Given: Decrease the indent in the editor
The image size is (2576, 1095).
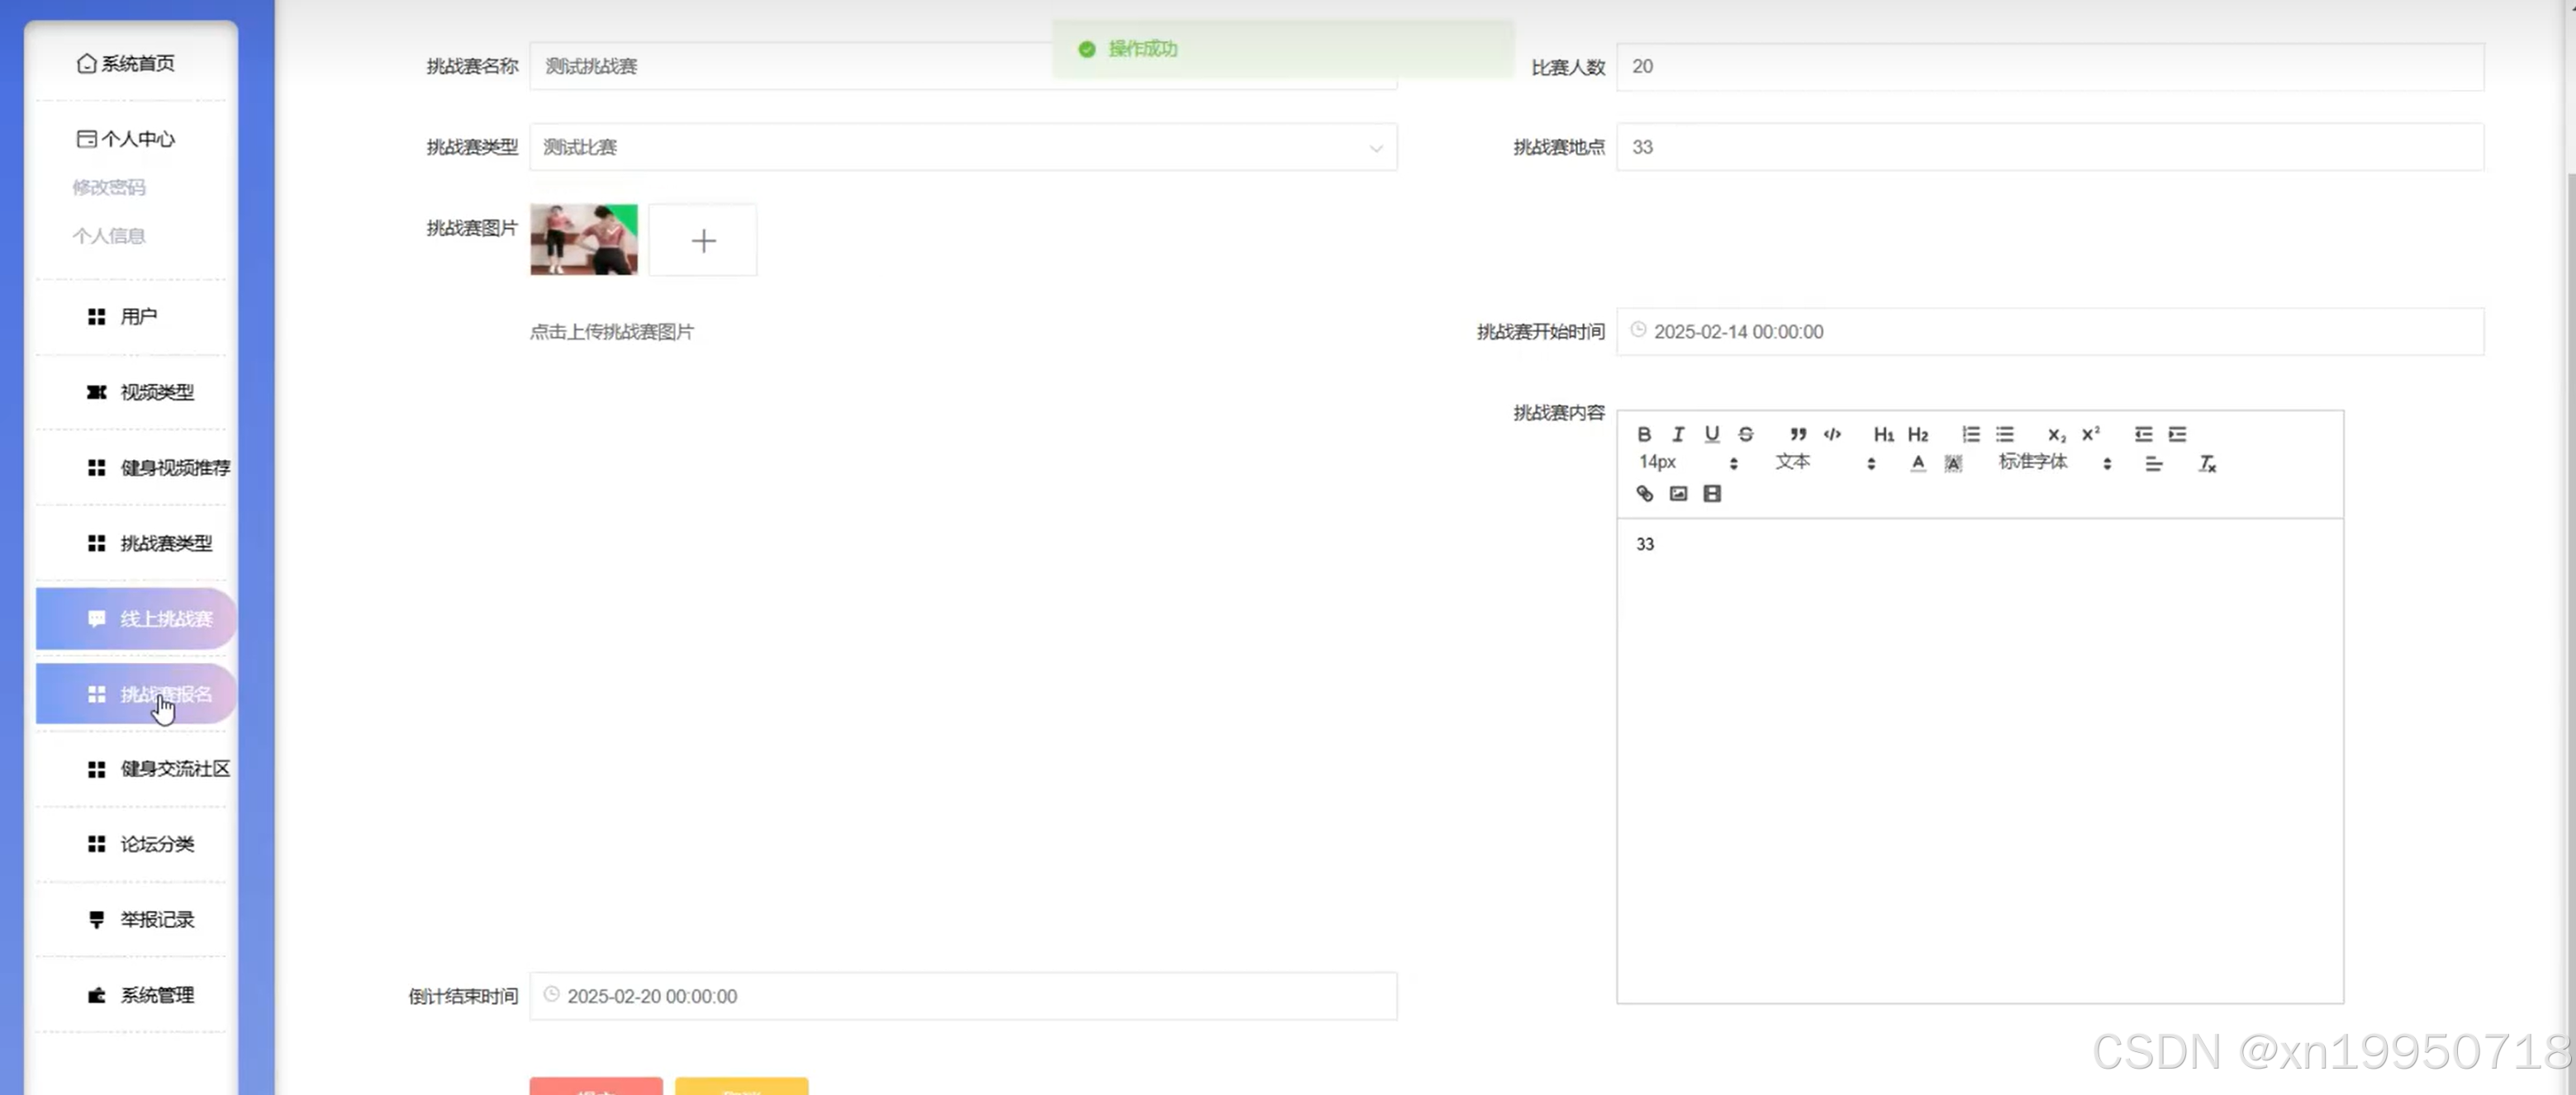Looking at the screenshot, I should (2143, 434).
